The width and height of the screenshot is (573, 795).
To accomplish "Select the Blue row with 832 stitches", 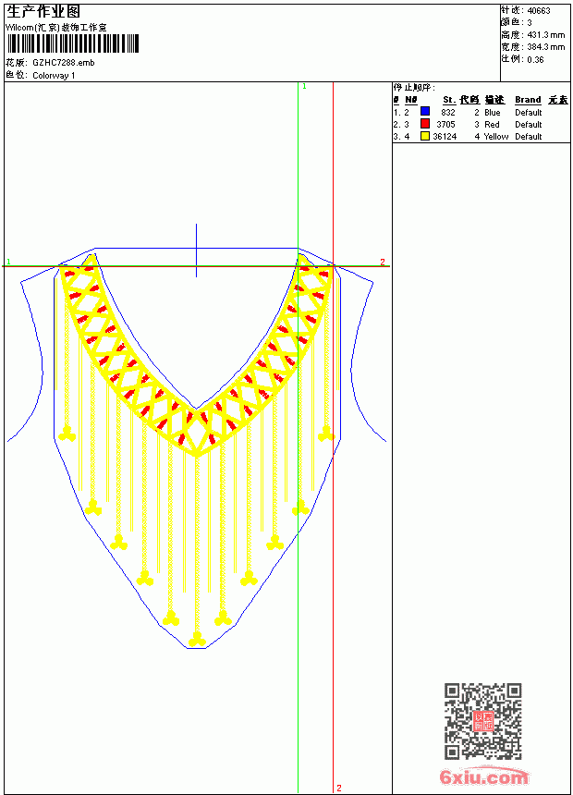I will 481,112.
